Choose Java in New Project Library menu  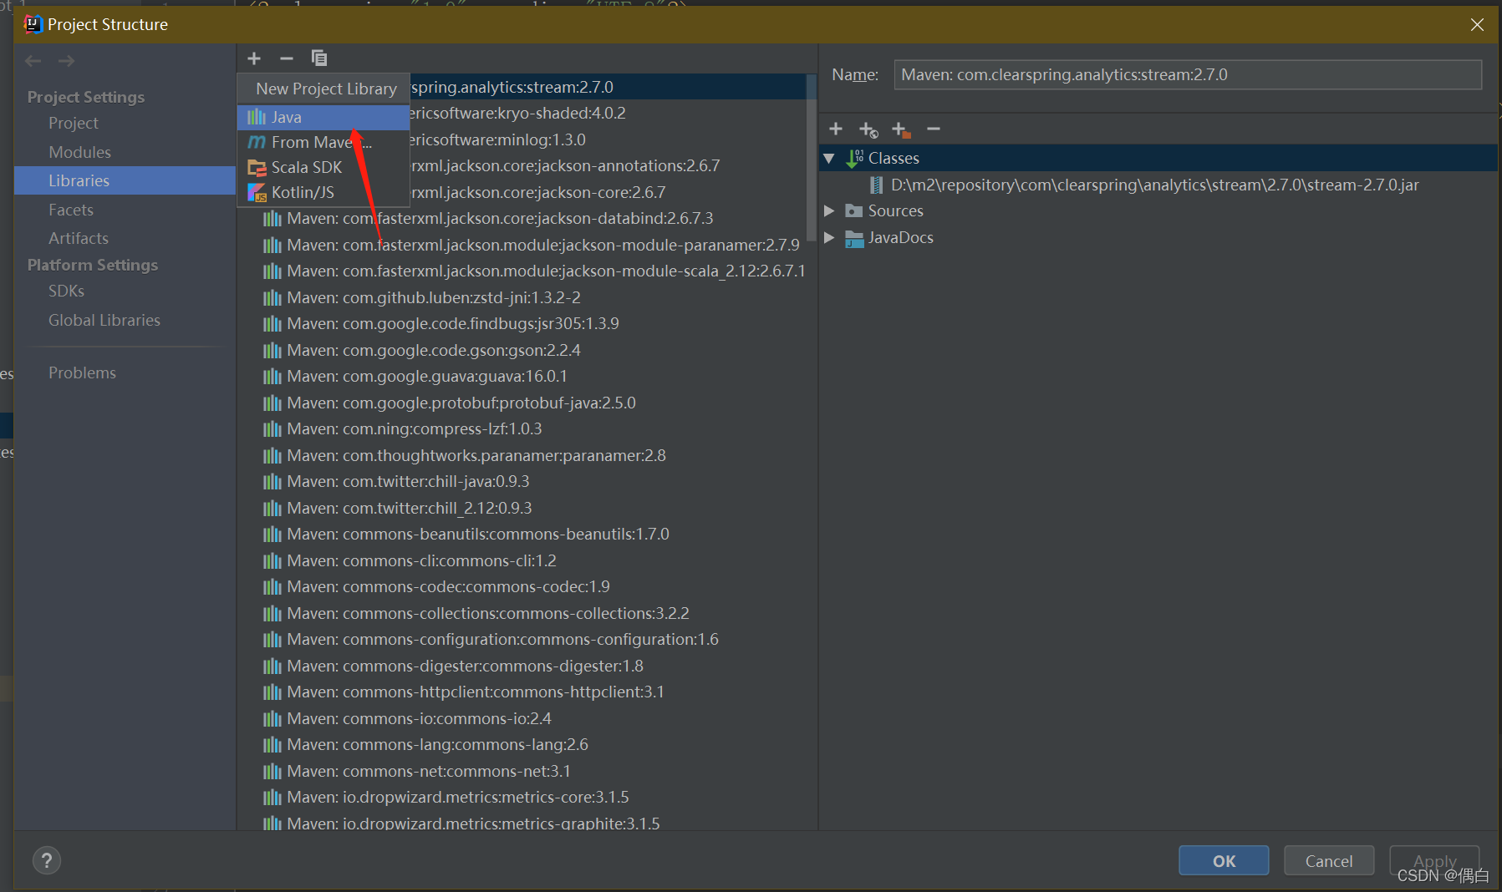click(323, 117)
